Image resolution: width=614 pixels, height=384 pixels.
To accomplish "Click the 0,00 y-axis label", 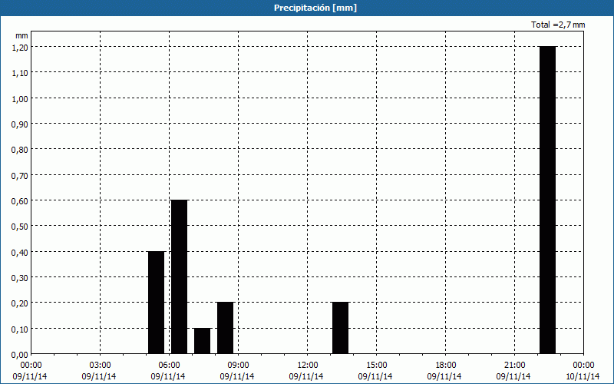I will click(x=20, y=355).
